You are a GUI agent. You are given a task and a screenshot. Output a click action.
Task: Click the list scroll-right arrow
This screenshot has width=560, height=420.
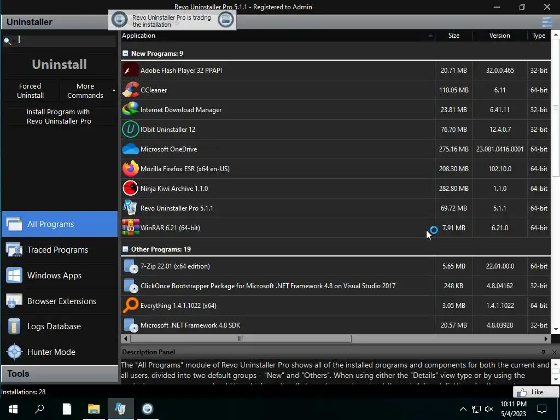click(x=546, y=338)
